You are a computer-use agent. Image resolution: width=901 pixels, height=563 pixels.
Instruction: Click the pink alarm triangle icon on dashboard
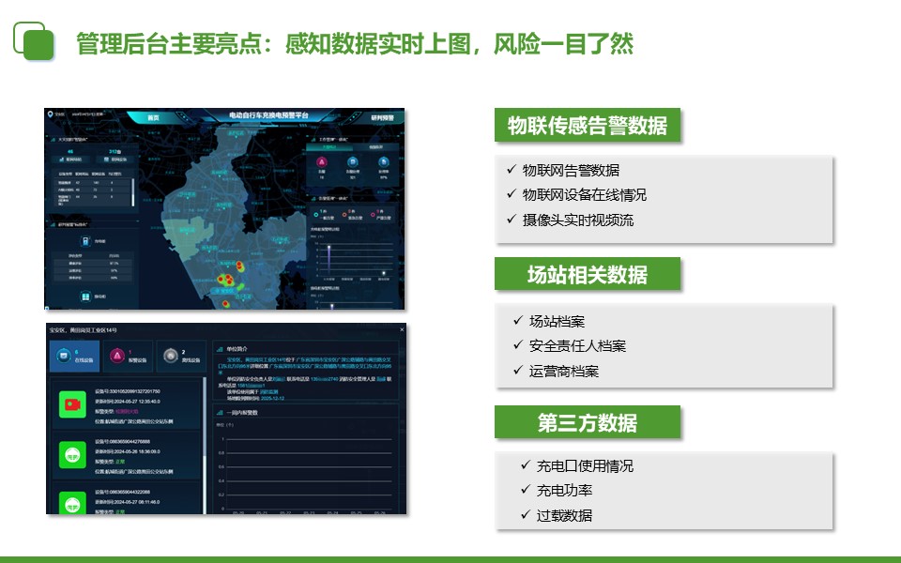(x=322, y=162)
